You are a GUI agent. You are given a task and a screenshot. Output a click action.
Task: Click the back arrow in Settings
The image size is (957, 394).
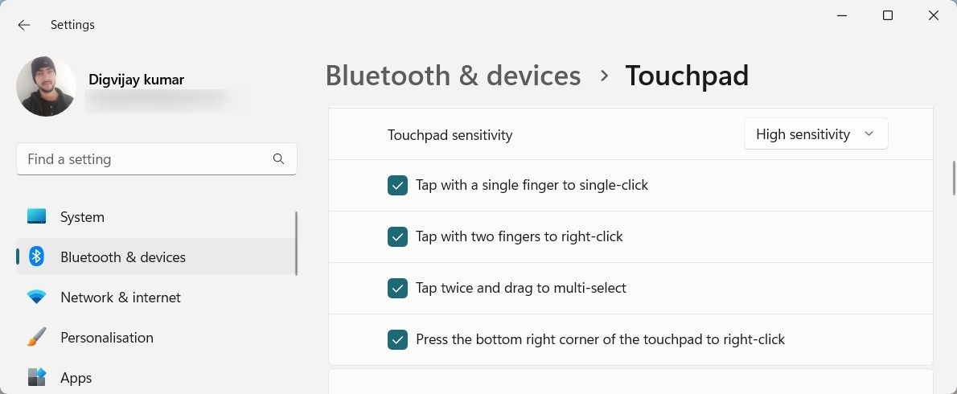click(x=24, y=25)
